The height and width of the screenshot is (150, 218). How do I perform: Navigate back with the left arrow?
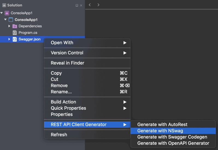pyautogui.click(x=90, y=5)
